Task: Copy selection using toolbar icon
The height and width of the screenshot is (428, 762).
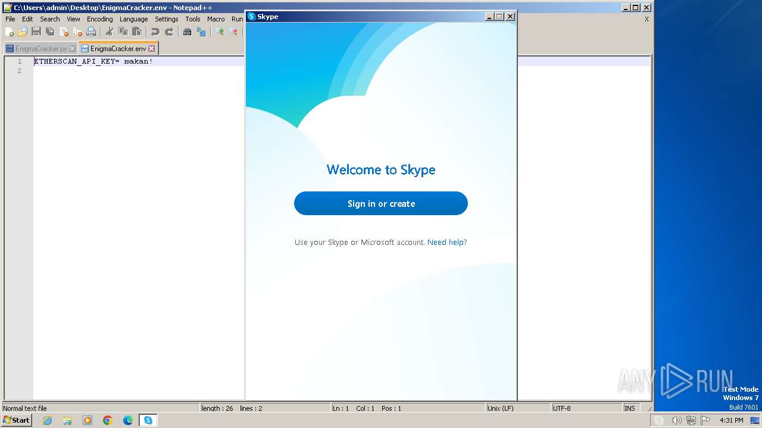Action: pos(123,32)
